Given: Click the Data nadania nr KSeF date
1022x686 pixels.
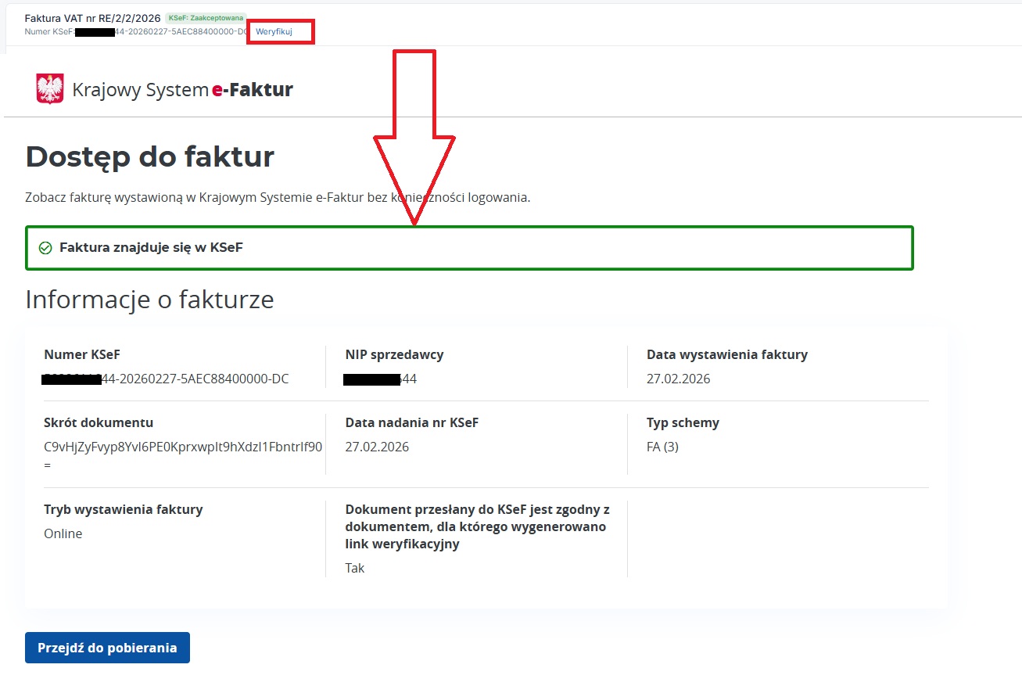Looking at the screenshot, I should tap(377, 447).
